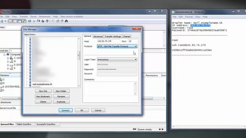Toggle processing of the transfer queue
The image size is (246, 138).
[x=34, y=21]
